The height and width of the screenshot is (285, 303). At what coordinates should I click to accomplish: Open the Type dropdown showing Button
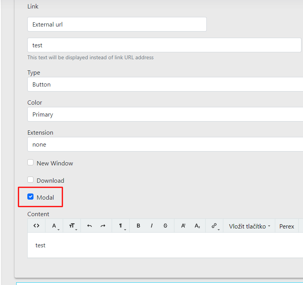[x=165, y=84]
